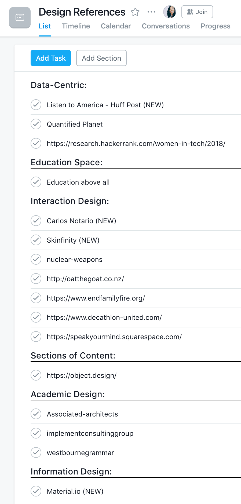Toggle completion for Carlos Notario task
The width and height of the screenshot is (241, 504).
[x=36, y=221]
